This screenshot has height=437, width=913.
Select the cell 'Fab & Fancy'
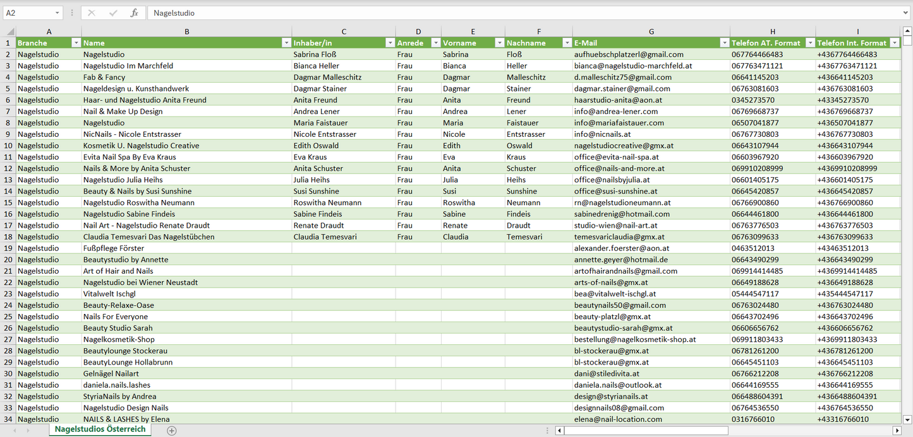(x=186, y=77)
